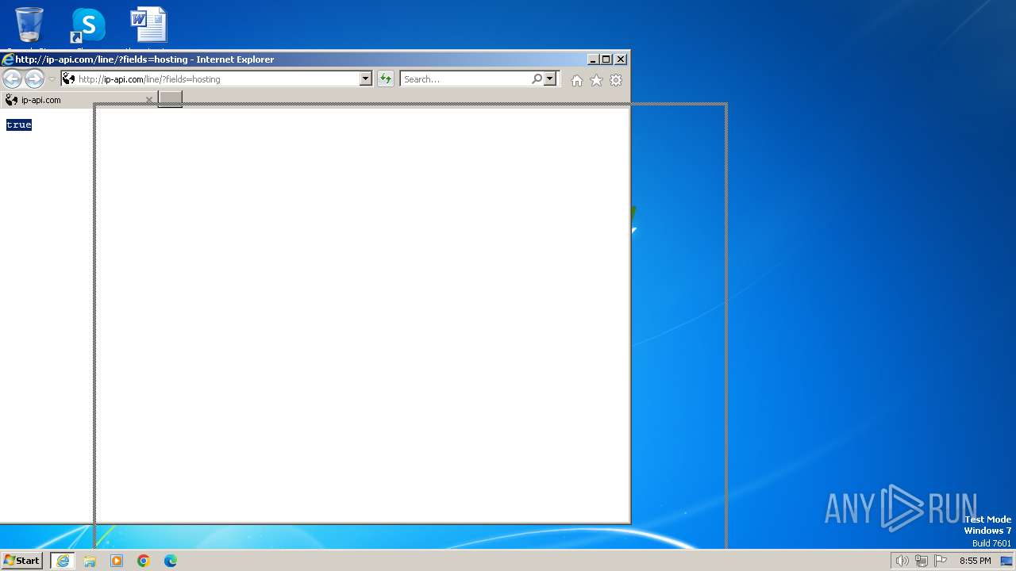Open the Windows Start menu

21,561
